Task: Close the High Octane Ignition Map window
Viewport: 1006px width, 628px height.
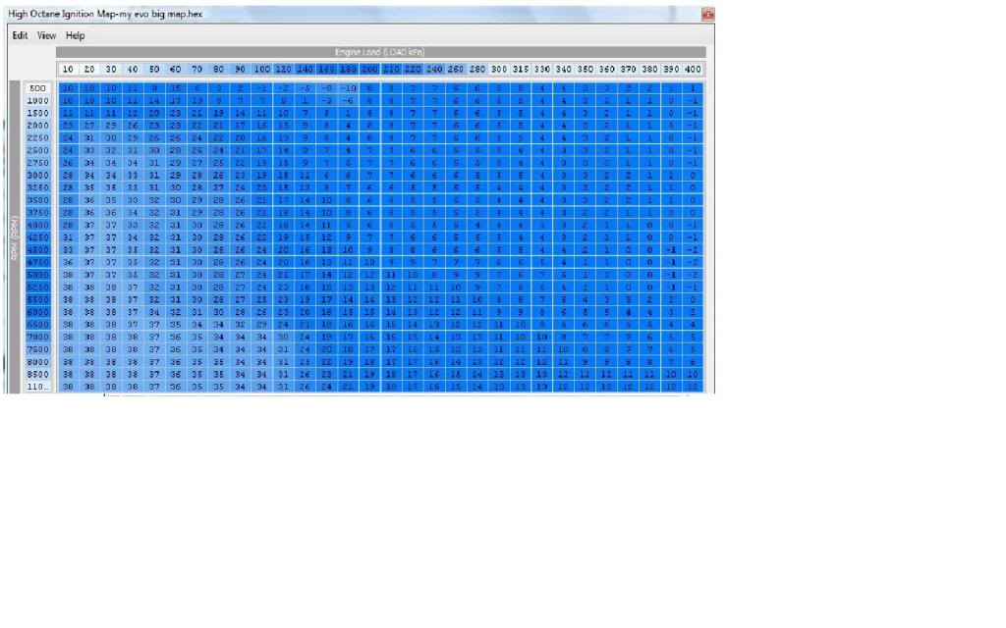Action: (x=707, y=14)
